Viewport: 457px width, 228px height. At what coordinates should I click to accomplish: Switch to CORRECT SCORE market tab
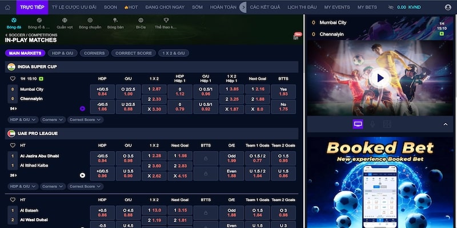click(x=133, y=53)
